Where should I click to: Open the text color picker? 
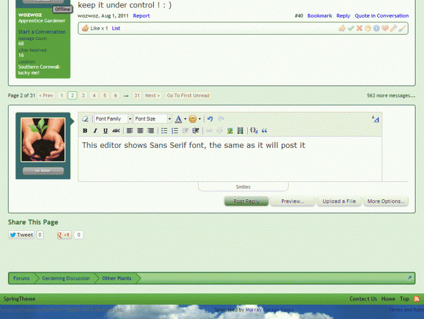178,119
